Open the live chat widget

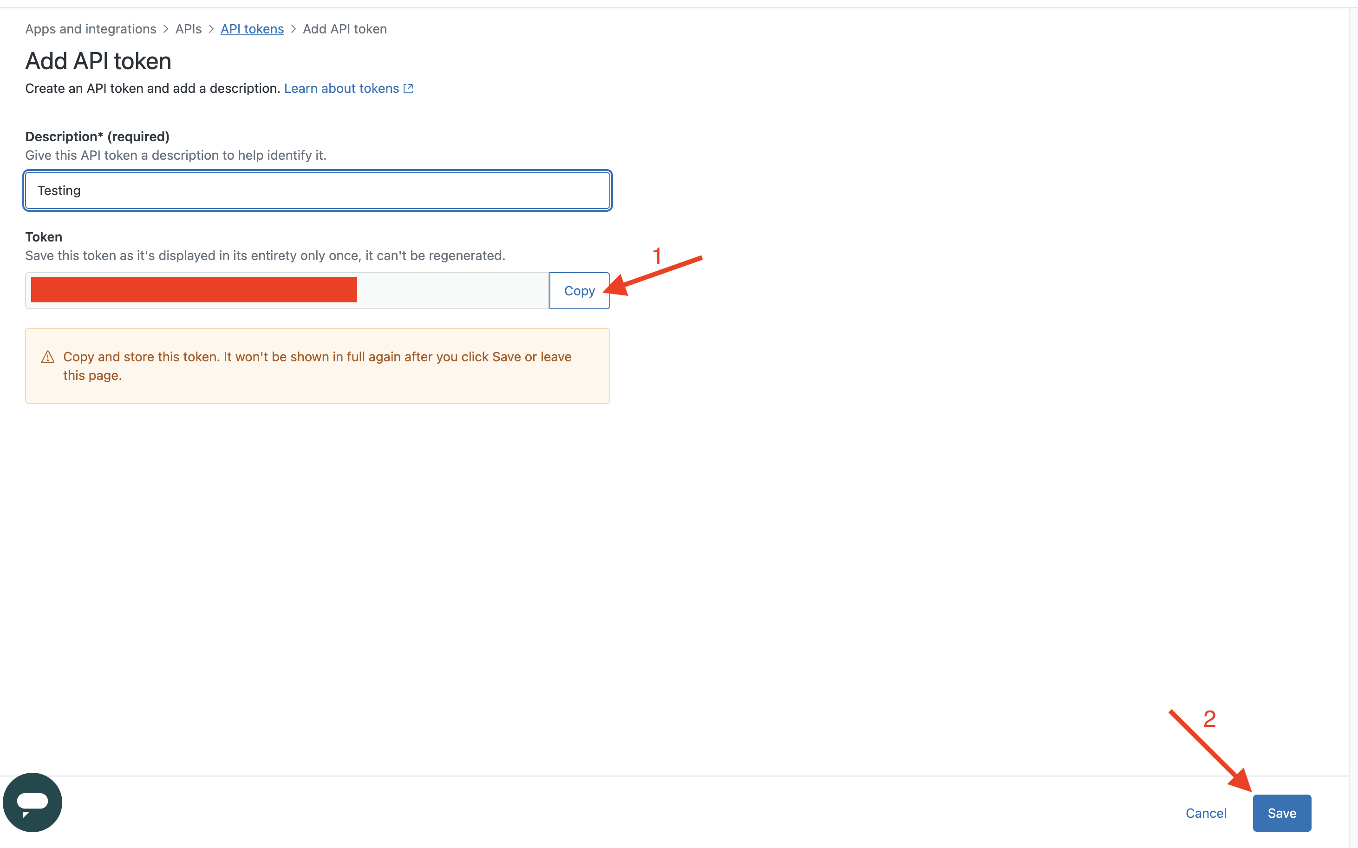(32, 802)
